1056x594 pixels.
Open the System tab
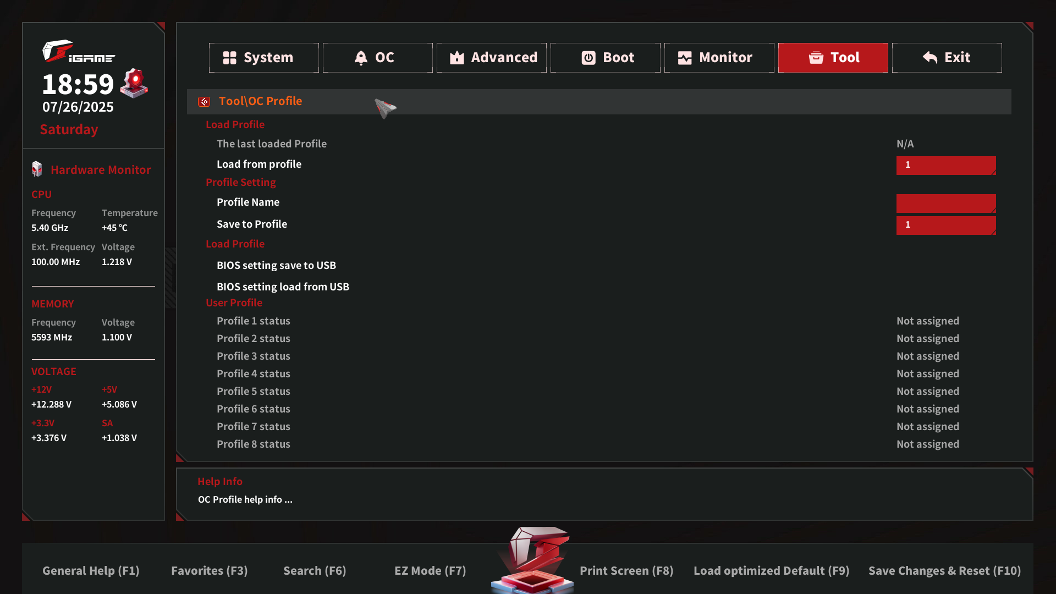(x=263, y=58)
